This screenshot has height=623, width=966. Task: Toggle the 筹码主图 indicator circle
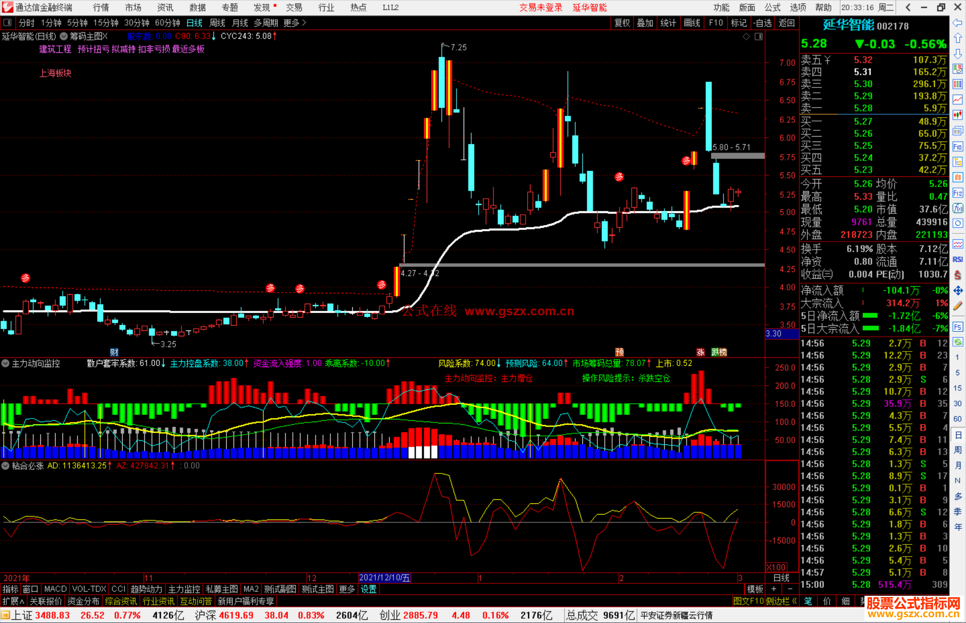(x=64, y=36)
